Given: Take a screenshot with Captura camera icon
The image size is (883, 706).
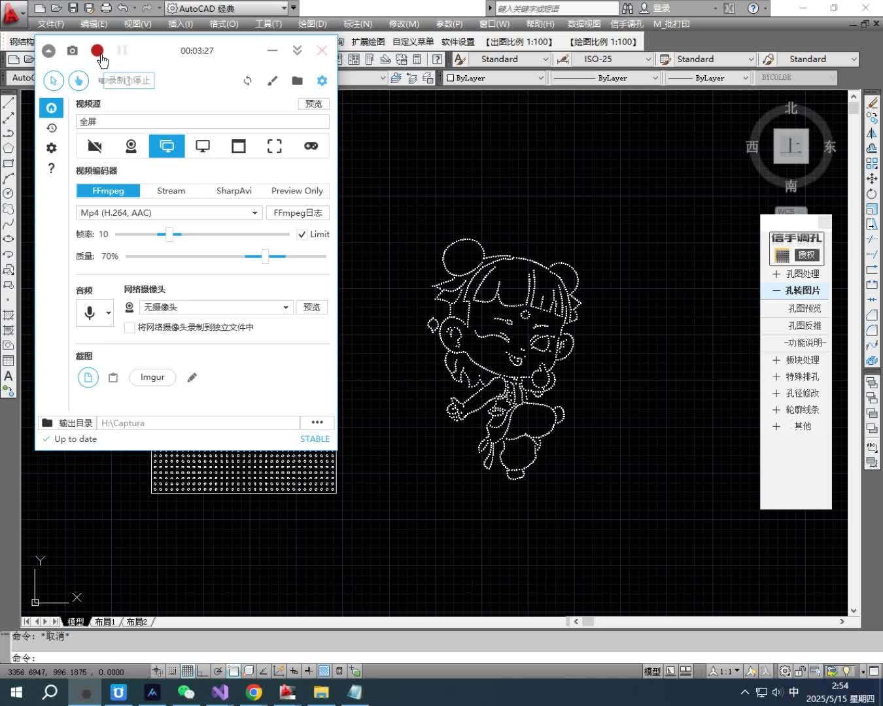Looking at the screenshot, I should [73, 50].
